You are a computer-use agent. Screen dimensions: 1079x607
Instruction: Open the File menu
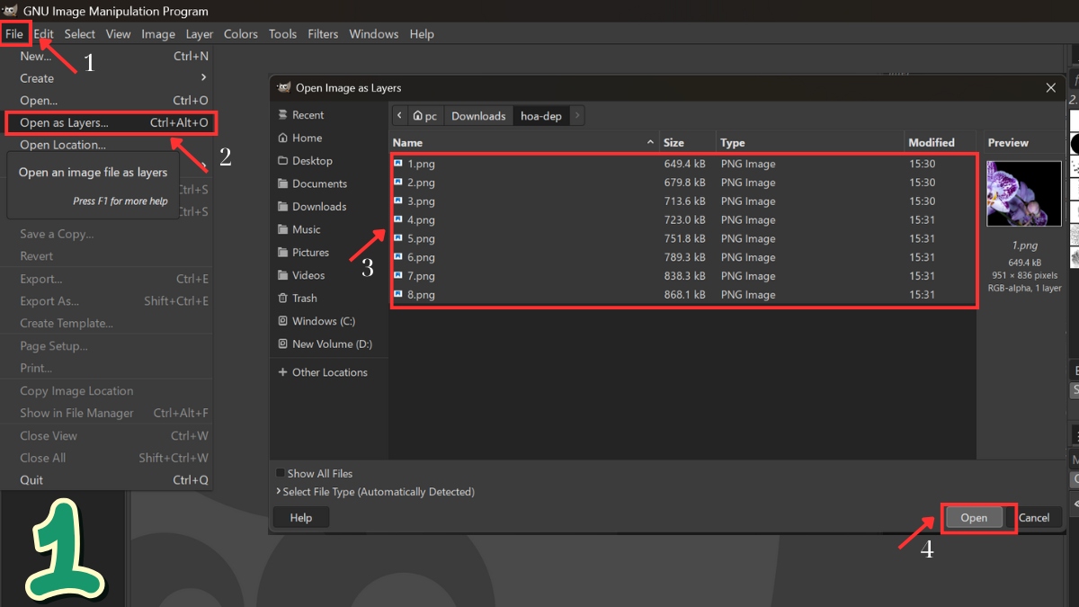click(14, 34)
